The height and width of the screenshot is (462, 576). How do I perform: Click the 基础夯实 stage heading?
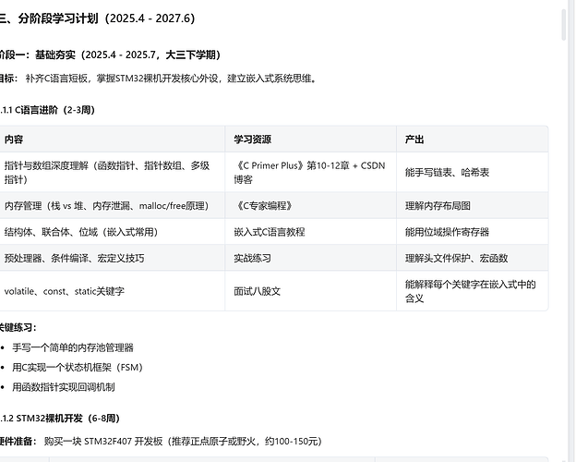pyautogui.click(x=110, y=55)
